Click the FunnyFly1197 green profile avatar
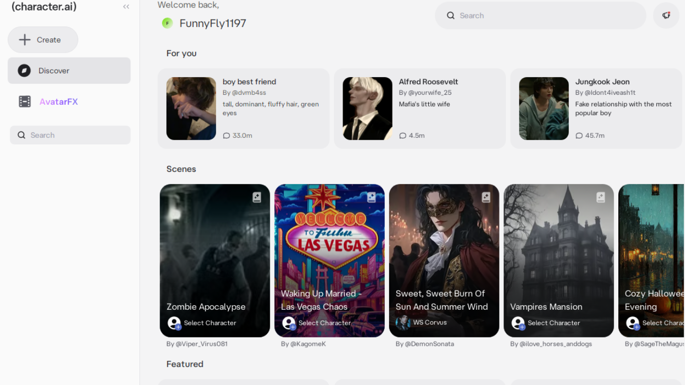The image size is (685, 385). tap(167, 23)
